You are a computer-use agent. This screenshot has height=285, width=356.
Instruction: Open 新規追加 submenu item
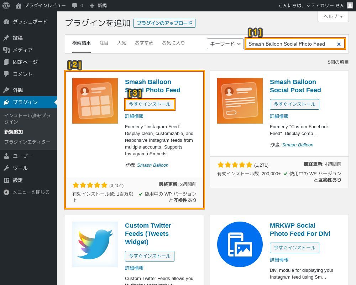14,132
